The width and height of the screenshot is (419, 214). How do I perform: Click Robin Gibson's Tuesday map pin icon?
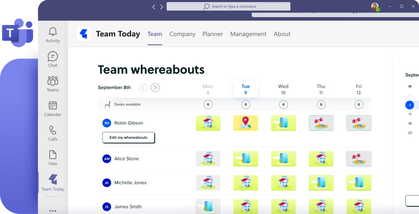[246, 123]
